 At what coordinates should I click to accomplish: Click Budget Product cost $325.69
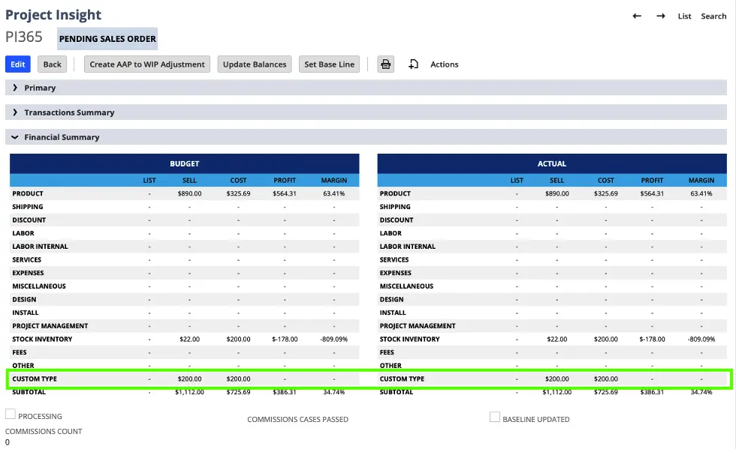239,193
